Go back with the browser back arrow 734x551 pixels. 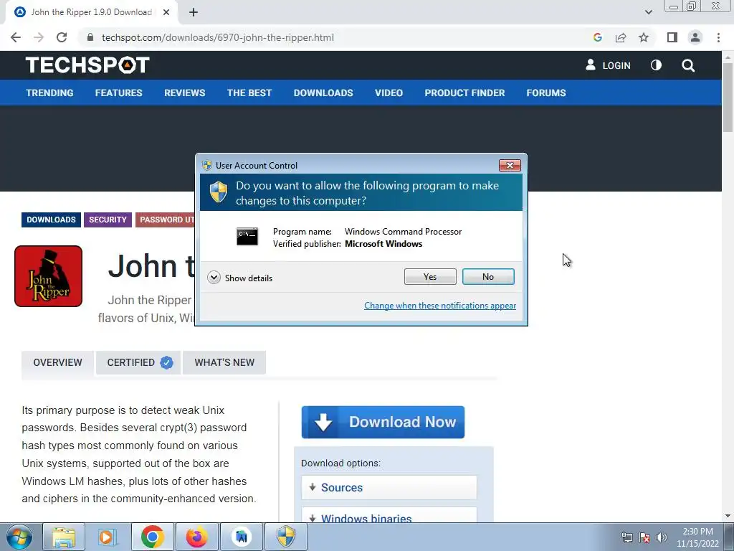[x=16, y=37]
